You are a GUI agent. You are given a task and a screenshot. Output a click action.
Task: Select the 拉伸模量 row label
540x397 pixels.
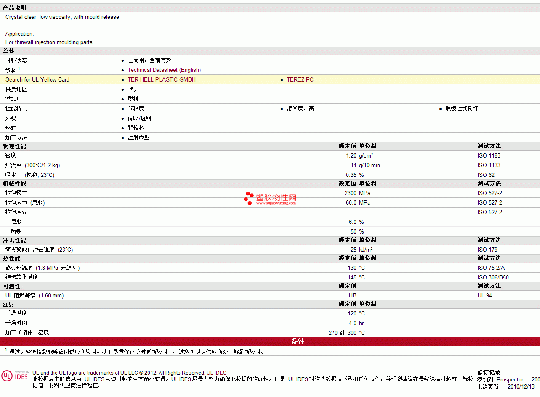16,193
